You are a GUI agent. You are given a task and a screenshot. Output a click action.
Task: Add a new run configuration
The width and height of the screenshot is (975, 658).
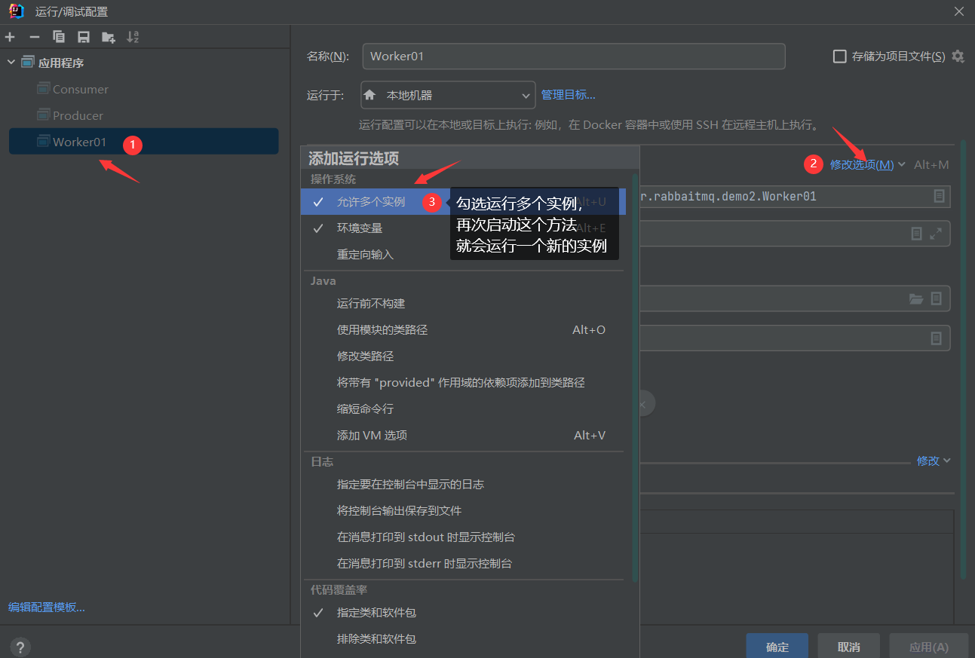(10, 37)
